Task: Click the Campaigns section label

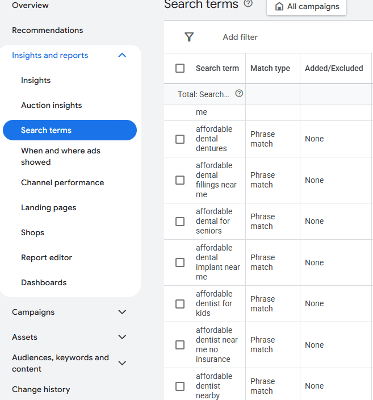Action: pos(33,312)
